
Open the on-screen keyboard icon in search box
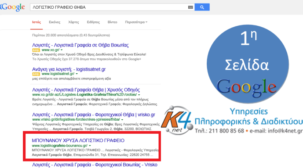[x=190, y=7]
